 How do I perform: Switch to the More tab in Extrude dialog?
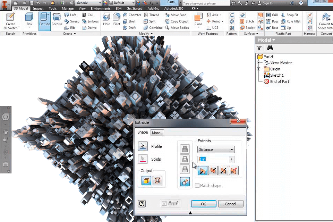pyautogui.click(x=157, y=133)
